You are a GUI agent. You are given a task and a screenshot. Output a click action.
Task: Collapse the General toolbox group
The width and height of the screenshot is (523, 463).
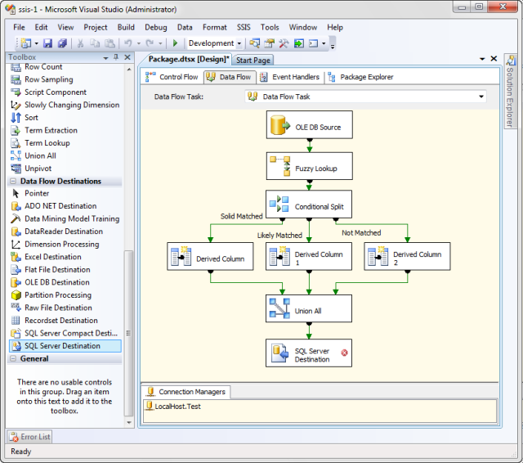point(13,358)
